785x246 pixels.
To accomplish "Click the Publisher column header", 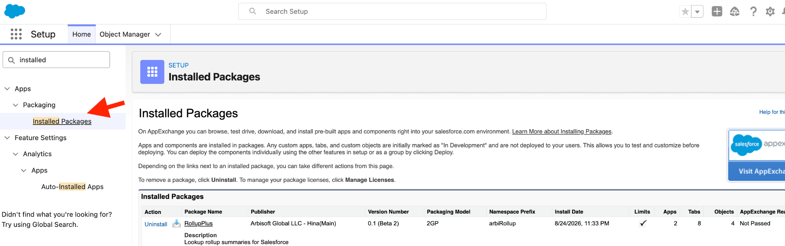I will pyautogui.click(x=263, y=212).
